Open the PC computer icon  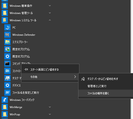(x=8, y=27)
